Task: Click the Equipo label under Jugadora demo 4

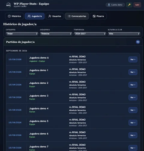Action: click(32, 112)
